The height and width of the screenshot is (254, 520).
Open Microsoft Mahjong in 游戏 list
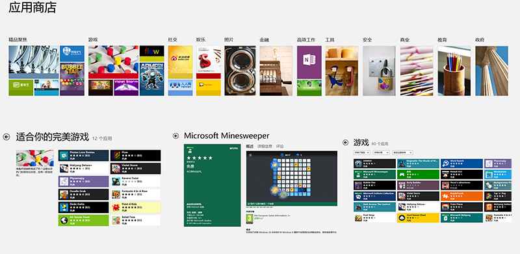pos(461,218)
